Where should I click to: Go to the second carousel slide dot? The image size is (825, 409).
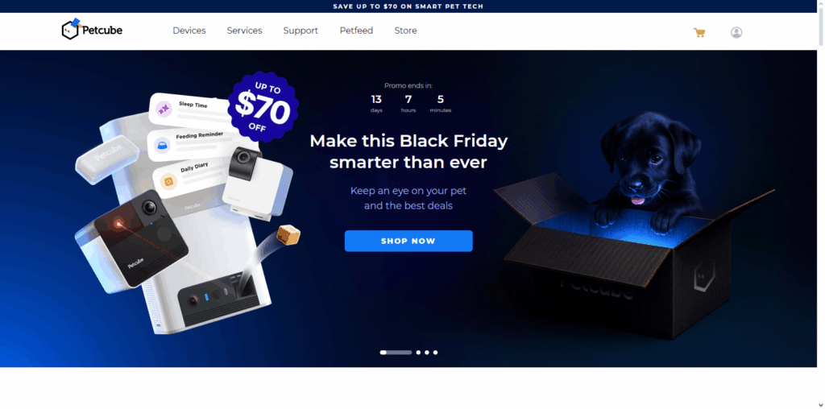pos(418,352)
